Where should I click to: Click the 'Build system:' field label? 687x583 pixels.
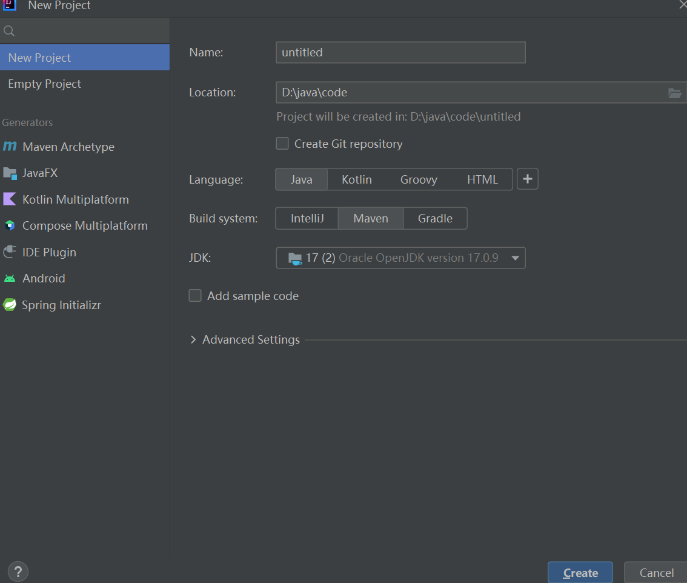point(224,218)
